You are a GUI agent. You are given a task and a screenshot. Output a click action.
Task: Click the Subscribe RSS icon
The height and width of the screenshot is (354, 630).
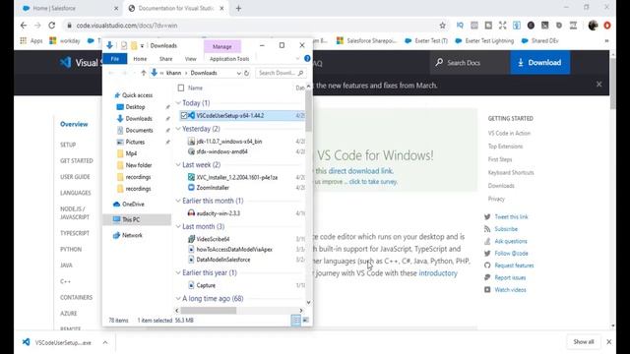(487, 229)
